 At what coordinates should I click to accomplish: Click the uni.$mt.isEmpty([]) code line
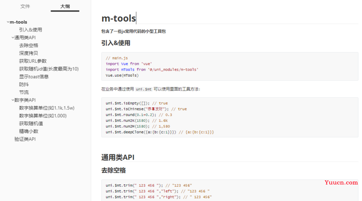pos(137,103)
